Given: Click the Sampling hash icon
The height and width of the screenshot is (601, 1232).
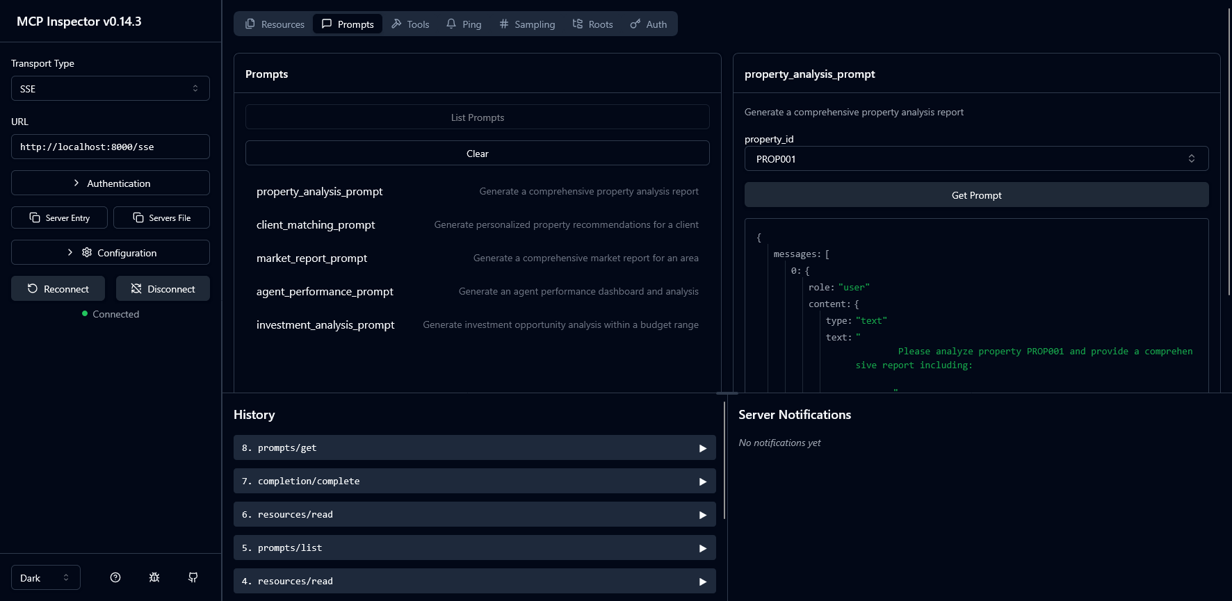Looking at the screenshot, I should (504, 24).
